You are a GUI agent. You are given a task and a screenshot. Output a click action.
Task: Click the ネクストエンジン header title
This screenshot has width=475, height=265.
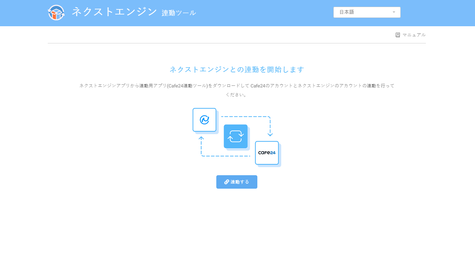pos(114,12)
